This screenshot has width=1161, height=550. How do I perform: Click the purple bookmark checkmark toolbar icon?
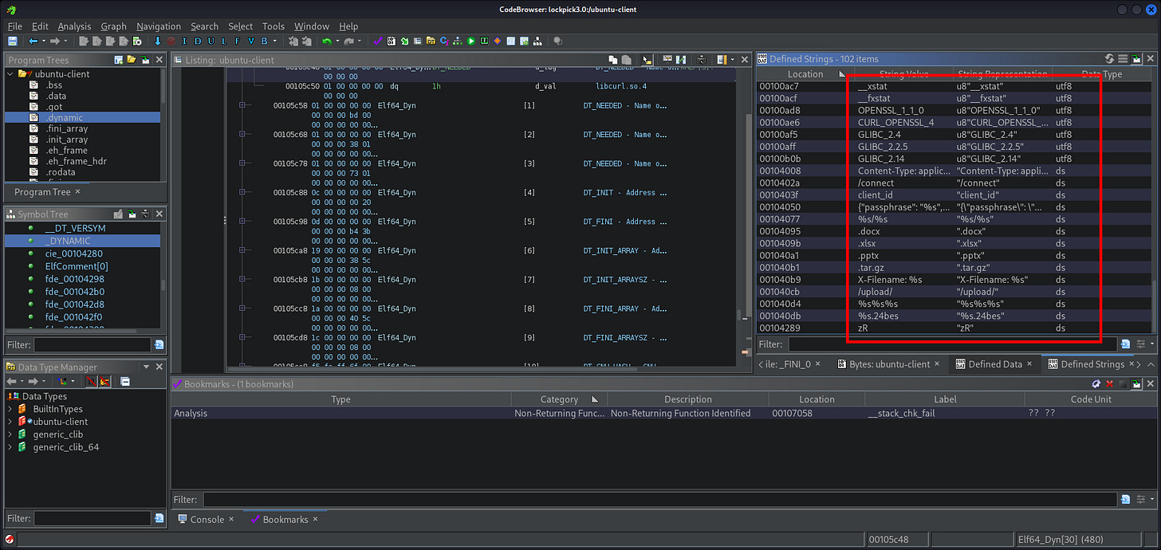[378, 41]
